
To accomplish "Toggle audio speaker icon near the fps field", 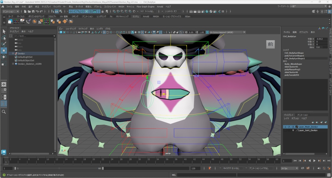I will click(x=318, y=168).
